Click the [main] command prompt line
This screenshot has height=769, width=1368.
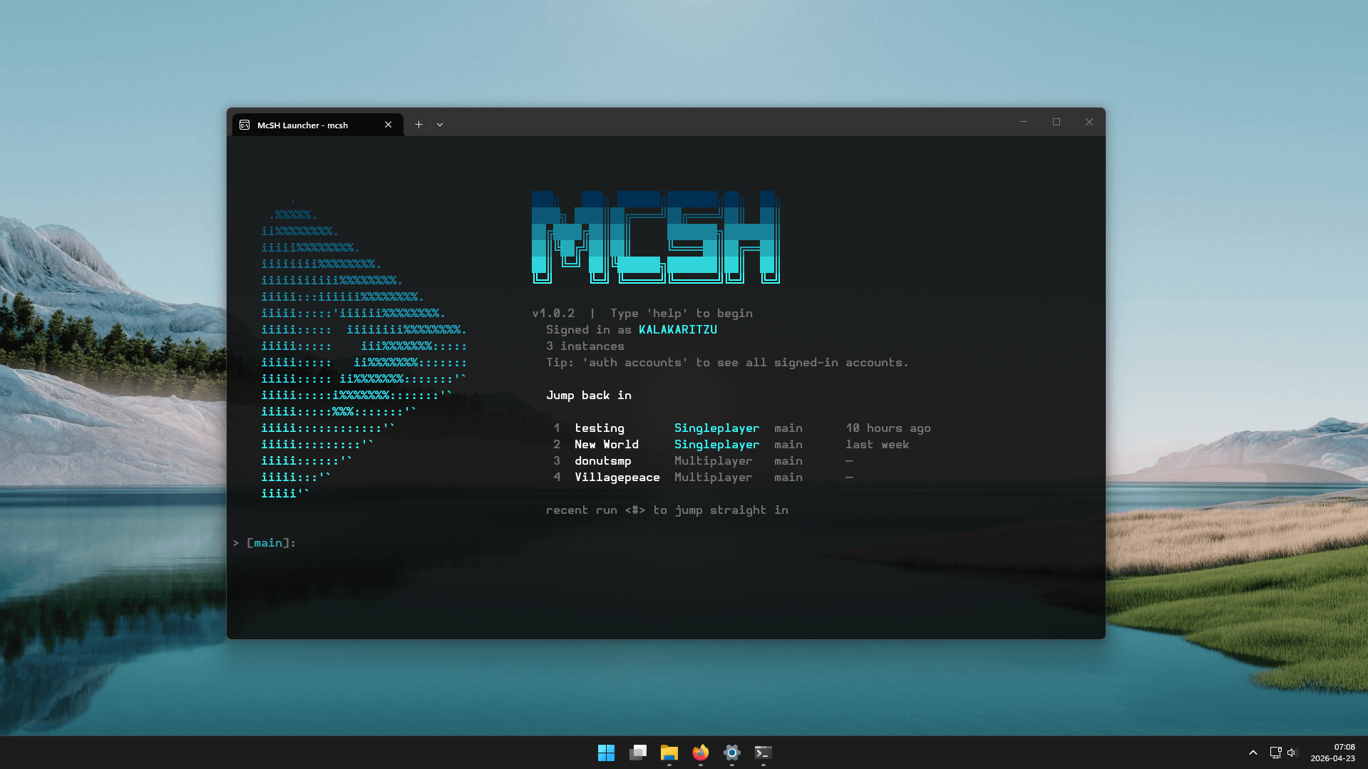coord(428,543)
